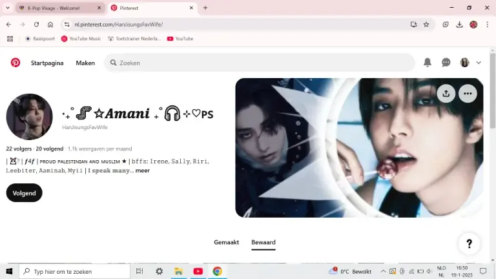Click the Pinterest logo icon
The height and width of the screenshot is (279, 496).
coord(15,63)
